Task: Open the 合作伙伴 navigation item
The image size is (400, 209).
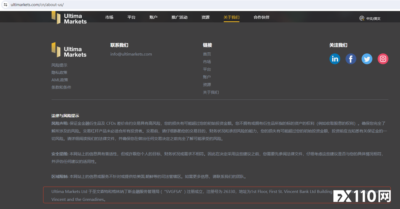Action: pos(262,17)
